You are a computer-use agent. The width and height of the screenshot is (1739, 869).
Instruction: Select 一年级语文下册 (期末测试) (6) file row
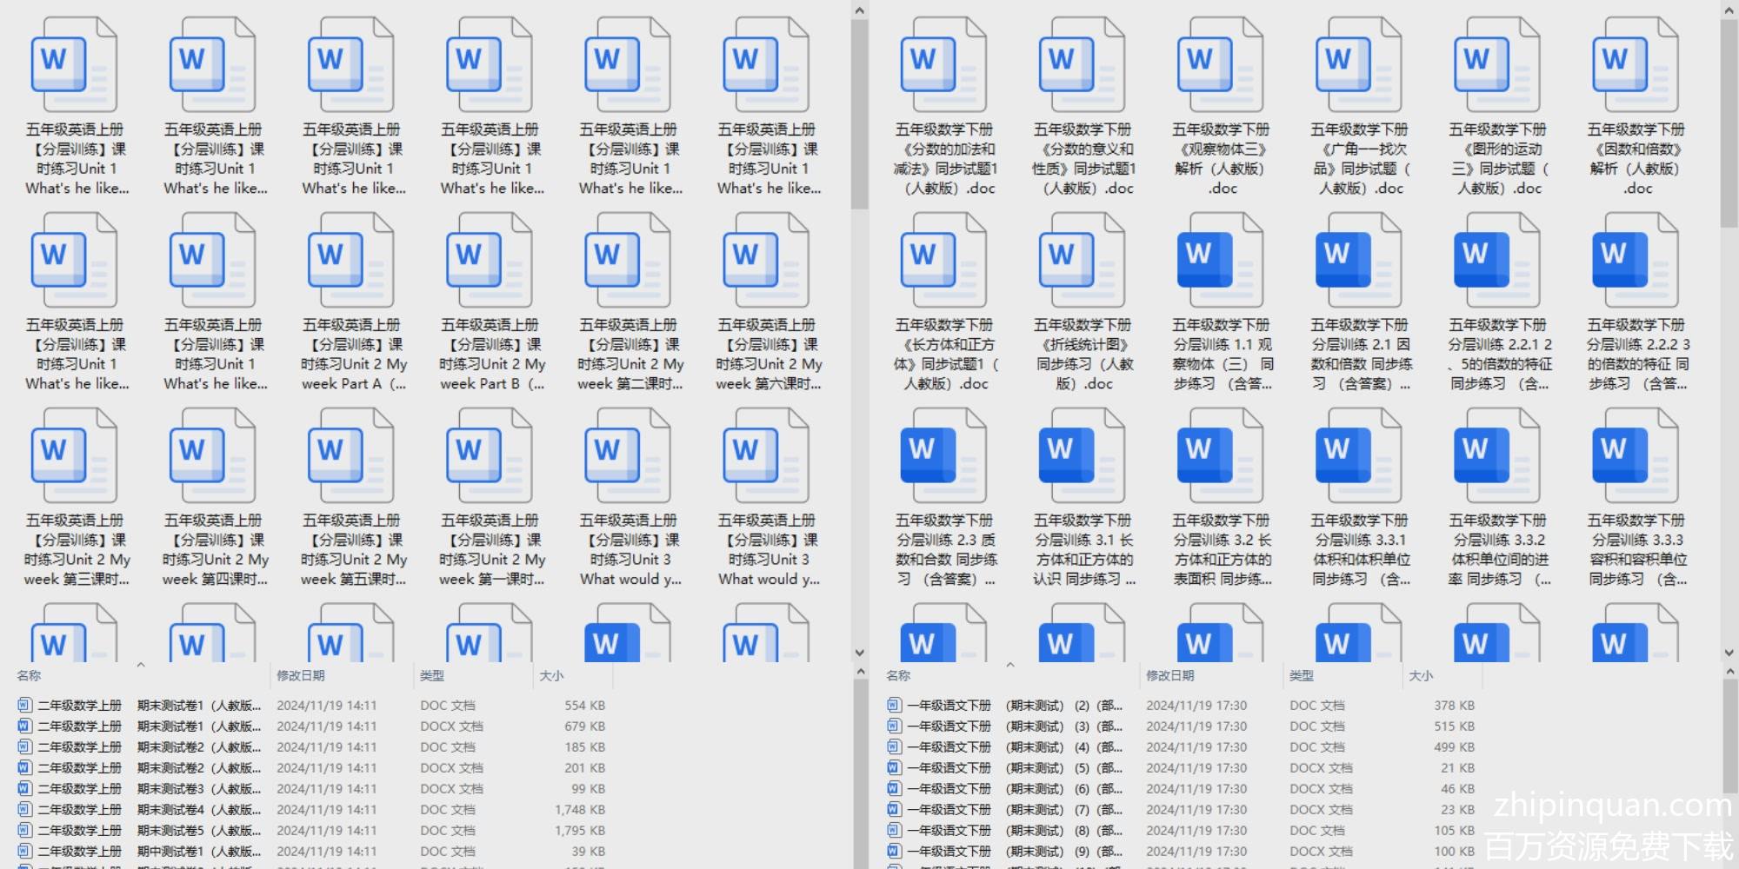click(1181, 789)
